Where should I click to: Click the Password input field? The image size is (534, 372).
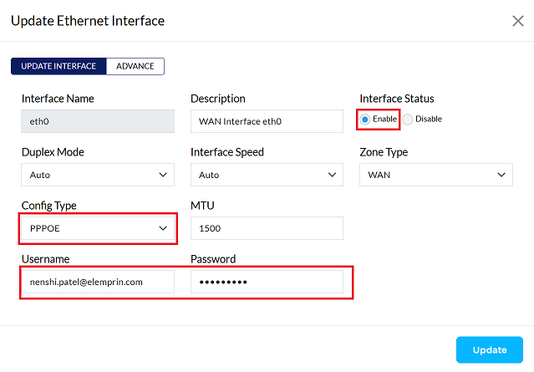click(x=267, y=282)
